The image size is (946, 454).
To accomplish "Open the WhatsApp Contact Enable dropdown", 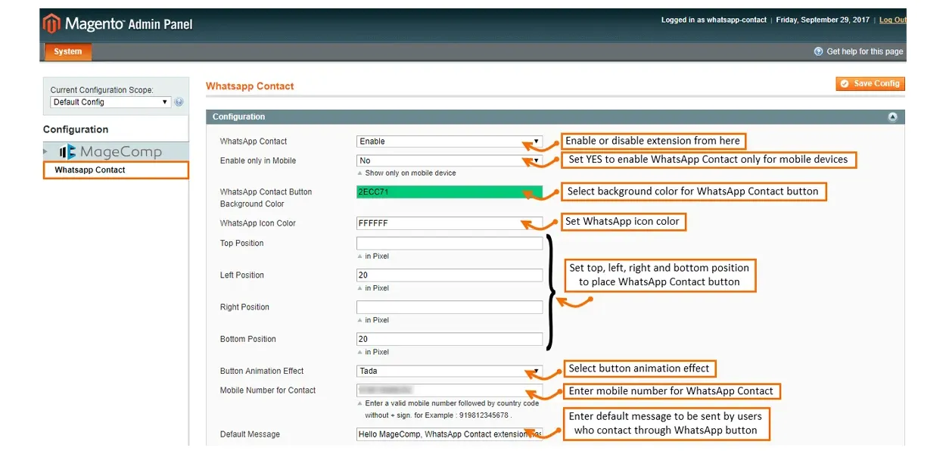I will pos(449,141).
